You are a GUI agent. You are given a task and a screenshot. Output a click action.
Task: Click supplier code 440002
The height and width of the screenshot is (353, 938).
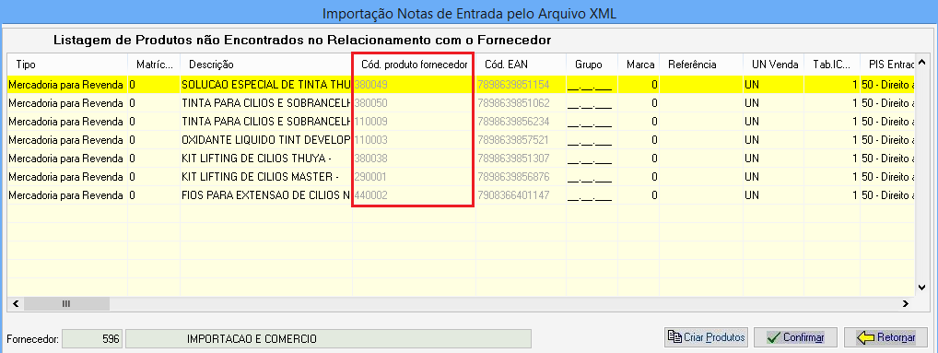(x=371, y=195)
